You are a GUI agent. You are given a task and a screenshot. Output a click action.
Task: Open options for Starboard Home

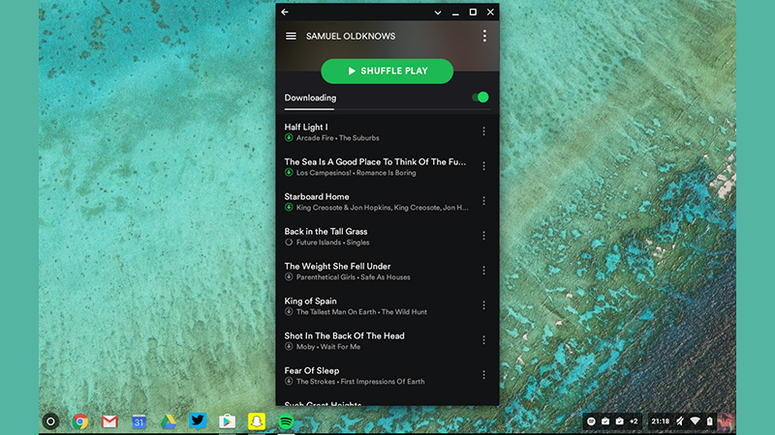[x=483, y=201]
